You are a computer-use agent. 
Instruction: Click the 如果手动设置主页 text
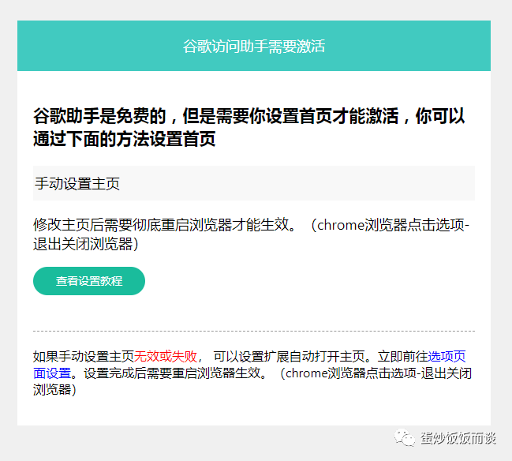[84, 356]
